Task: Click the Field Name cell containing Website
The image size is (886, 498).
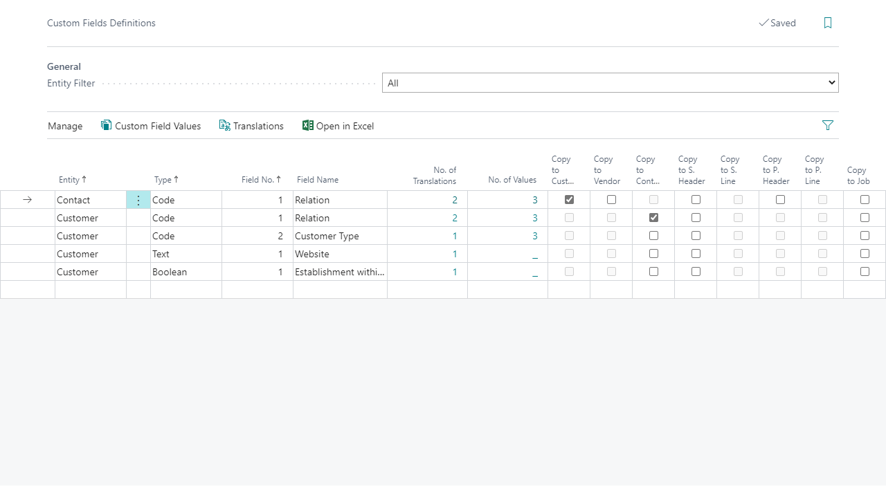Action: (x=339, y=254)
